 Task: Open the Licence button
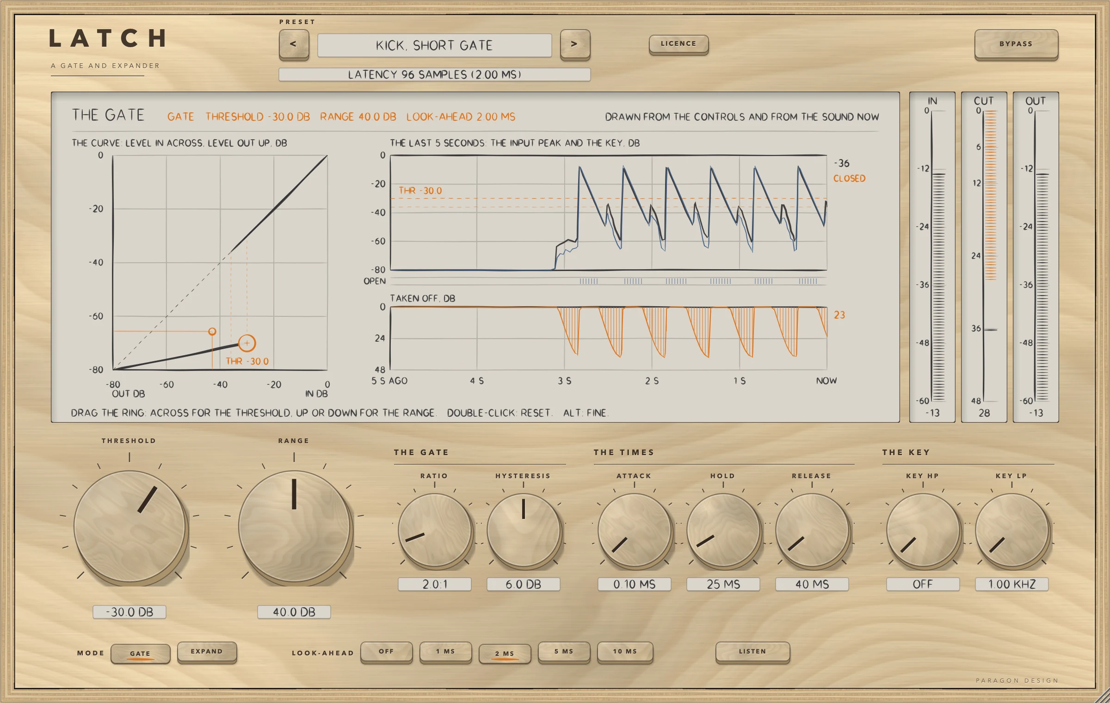678,44
